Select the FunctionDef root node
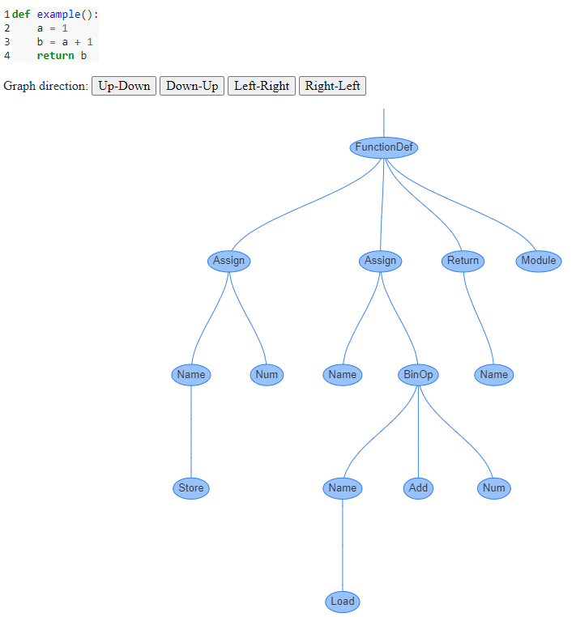 click(384, 147)
